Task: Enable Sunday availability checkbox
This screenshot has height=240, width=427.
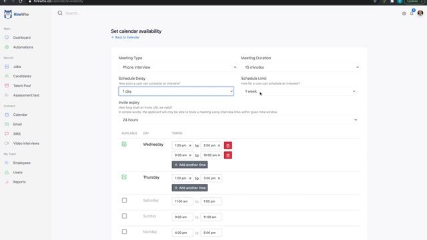Action: (124, 216)
